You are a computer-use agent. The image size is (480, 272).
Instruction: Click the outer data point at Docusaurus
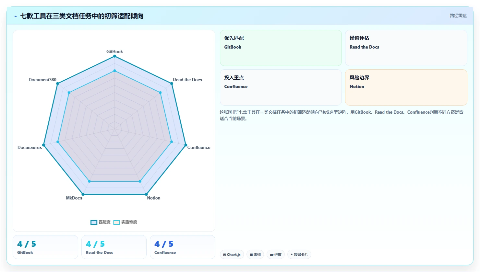click(x=43, y=145)
